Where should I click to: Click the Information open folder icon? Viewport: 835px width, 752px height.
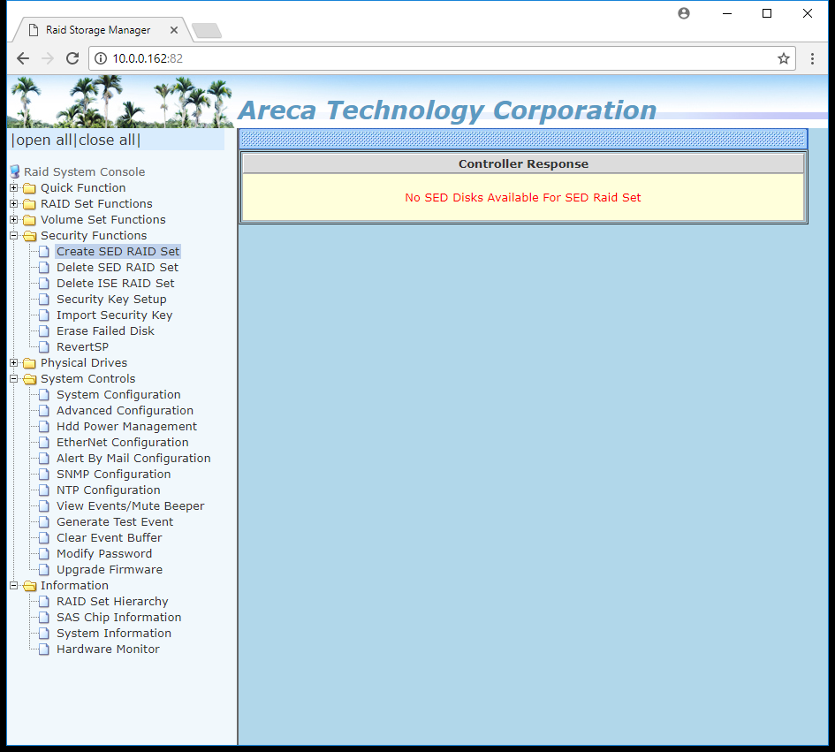[30, 586]
